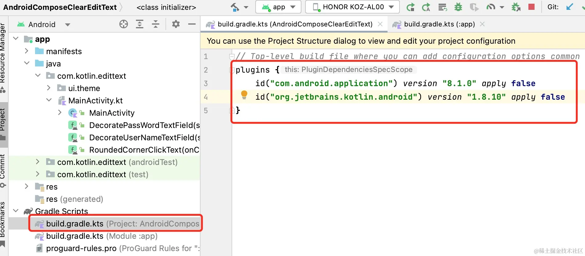This screenshot has height=256, width=585.
Task: Open Project panel gear settings
Action: click(x=176, y=24)
